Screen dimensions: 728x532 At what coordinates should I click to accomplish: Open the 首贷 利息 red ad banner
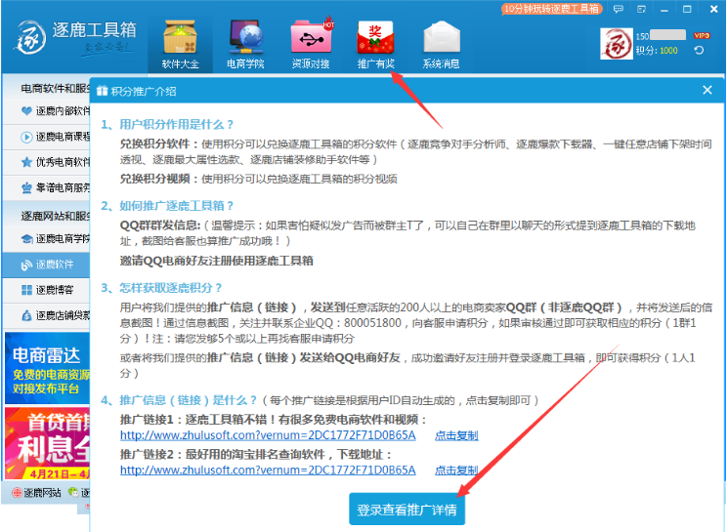point(47,443)
